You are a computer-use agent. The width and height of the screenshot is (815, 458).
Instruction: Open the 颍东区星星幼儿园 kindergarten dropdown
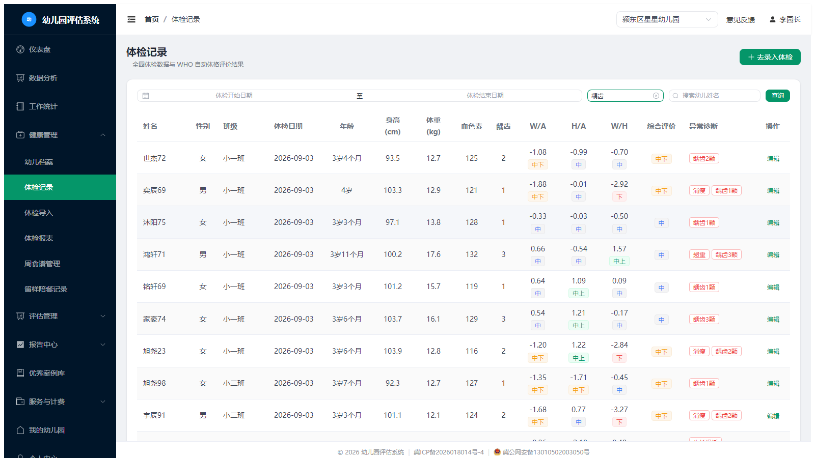click(x=667, y=19)
